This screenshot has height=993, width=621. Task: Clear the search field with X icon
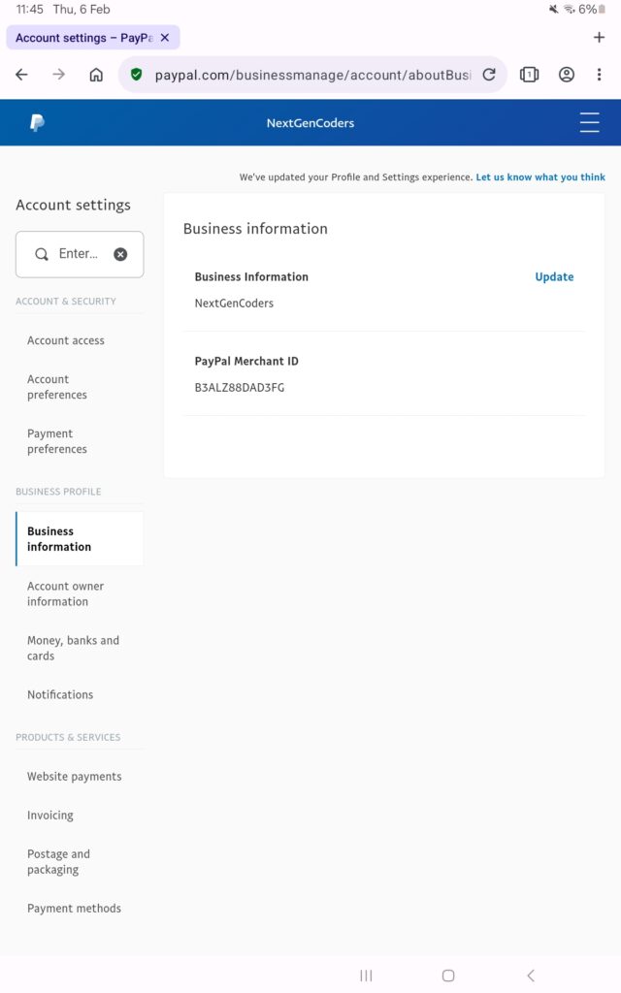120,254
